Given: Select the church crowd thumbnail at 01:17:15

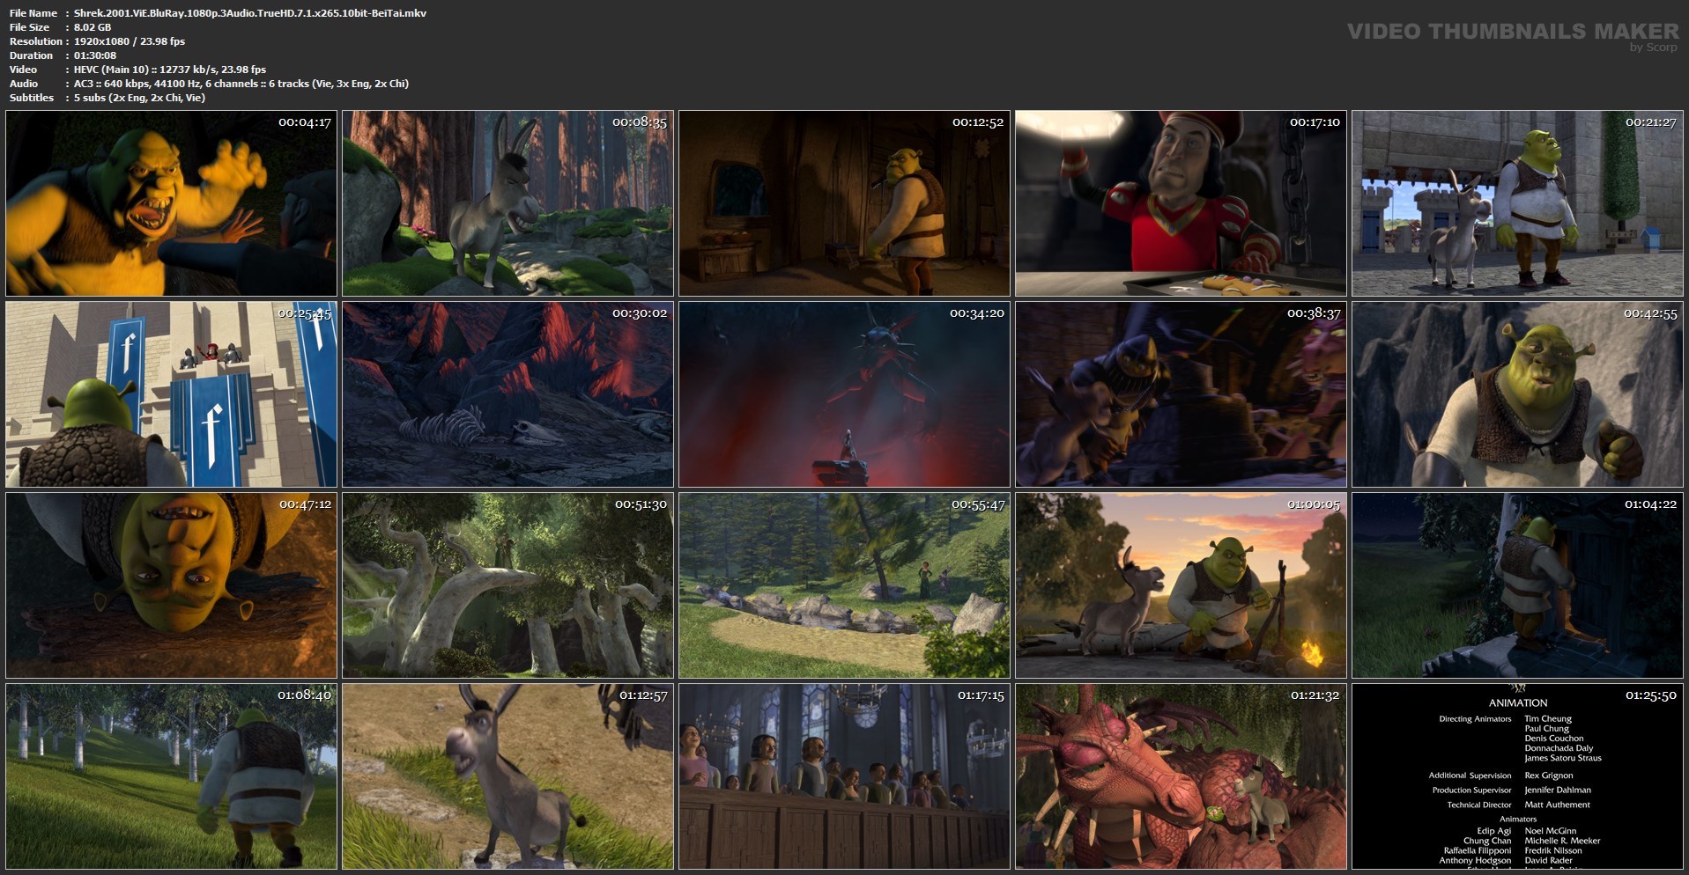Looking at the screenshot, I should pos(845,776).
